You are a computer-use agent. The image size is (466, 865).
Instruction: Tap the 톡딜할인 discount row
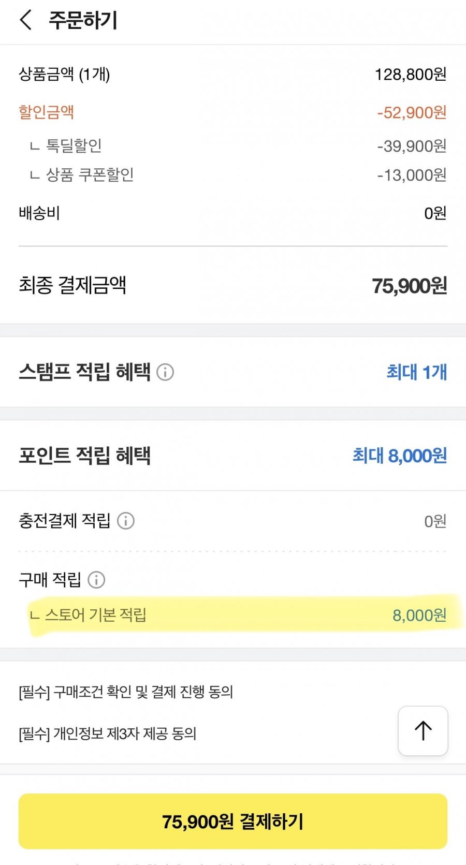(x=74, y=146)
